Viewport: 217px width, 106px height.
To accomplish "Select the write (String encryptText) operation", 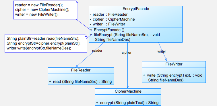I will coord(173,78).
